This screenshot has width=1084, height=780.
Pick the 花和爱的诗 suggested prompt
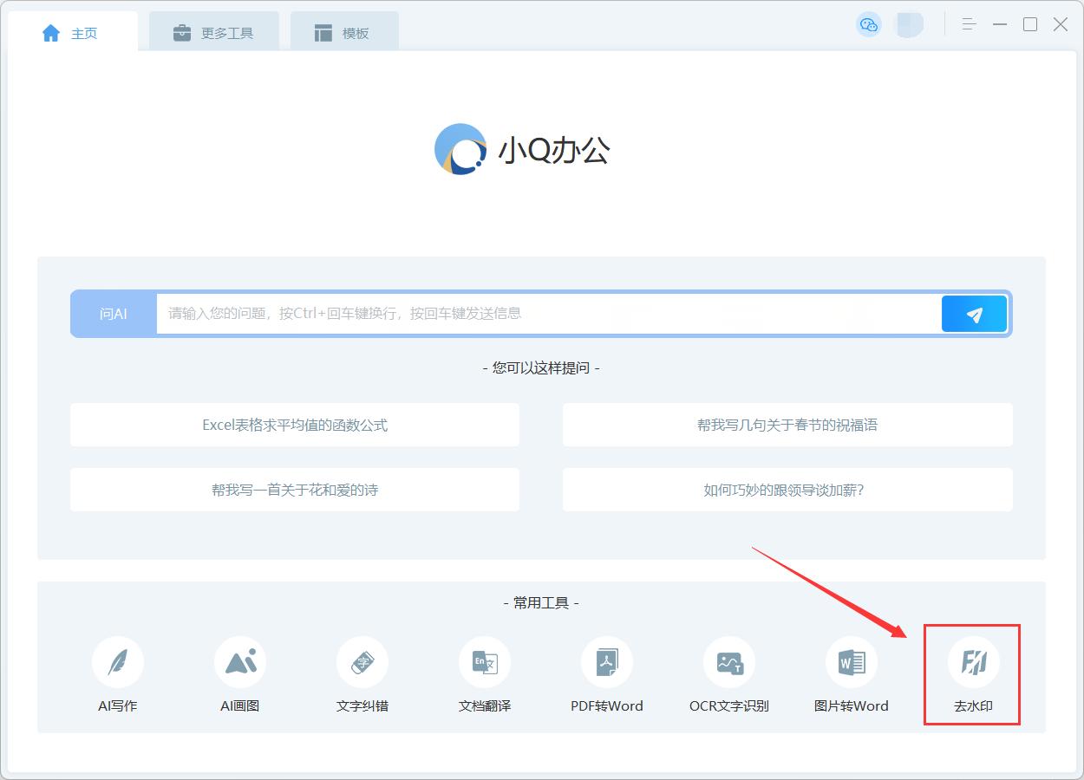pos(295,490)
